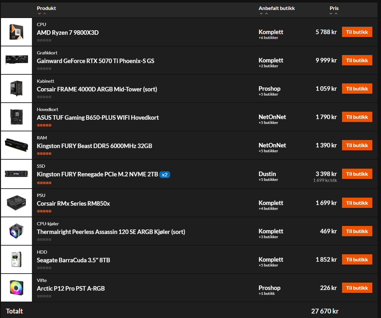Click the Pris column header
381x318 pixels.
click(334, 8)
